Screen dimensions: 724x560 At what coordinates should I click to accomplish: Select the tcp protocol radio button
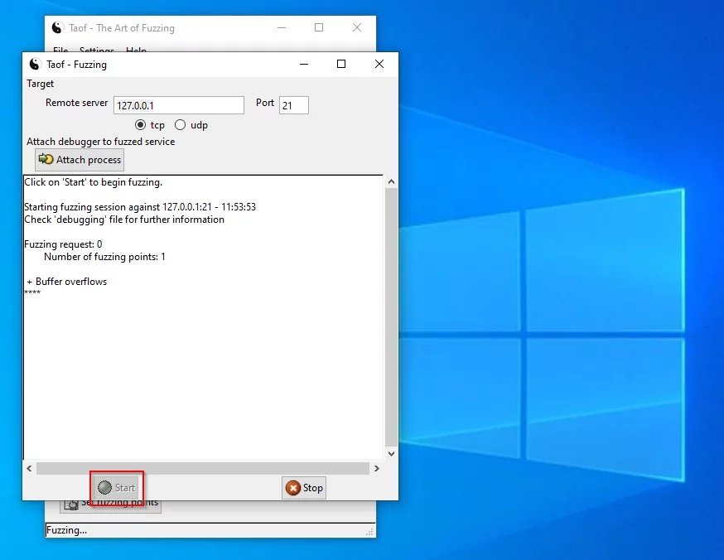pyautogui.click(x=140, y=124)
